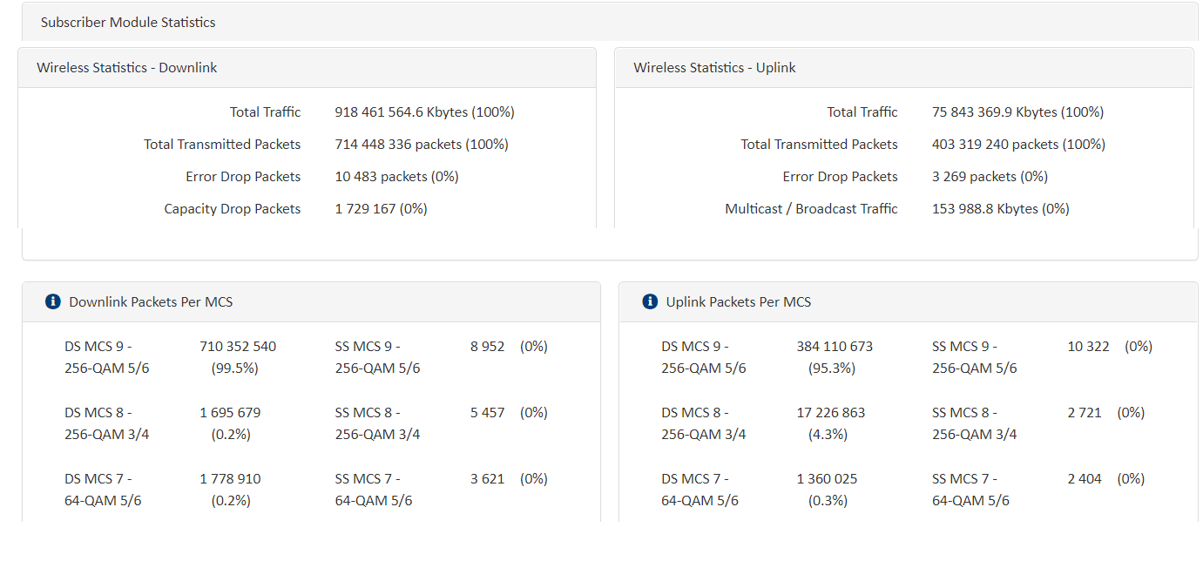The width and height of the screenshot is (1203, 568).
Task: Click the downlink Total Traffic value 918 461 564.6 Kbytes
Action: click(x=424, y=112)
